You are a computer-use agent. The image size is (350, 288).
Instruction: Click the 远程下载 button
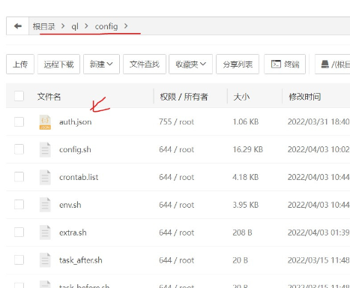(x=58, y=64)
